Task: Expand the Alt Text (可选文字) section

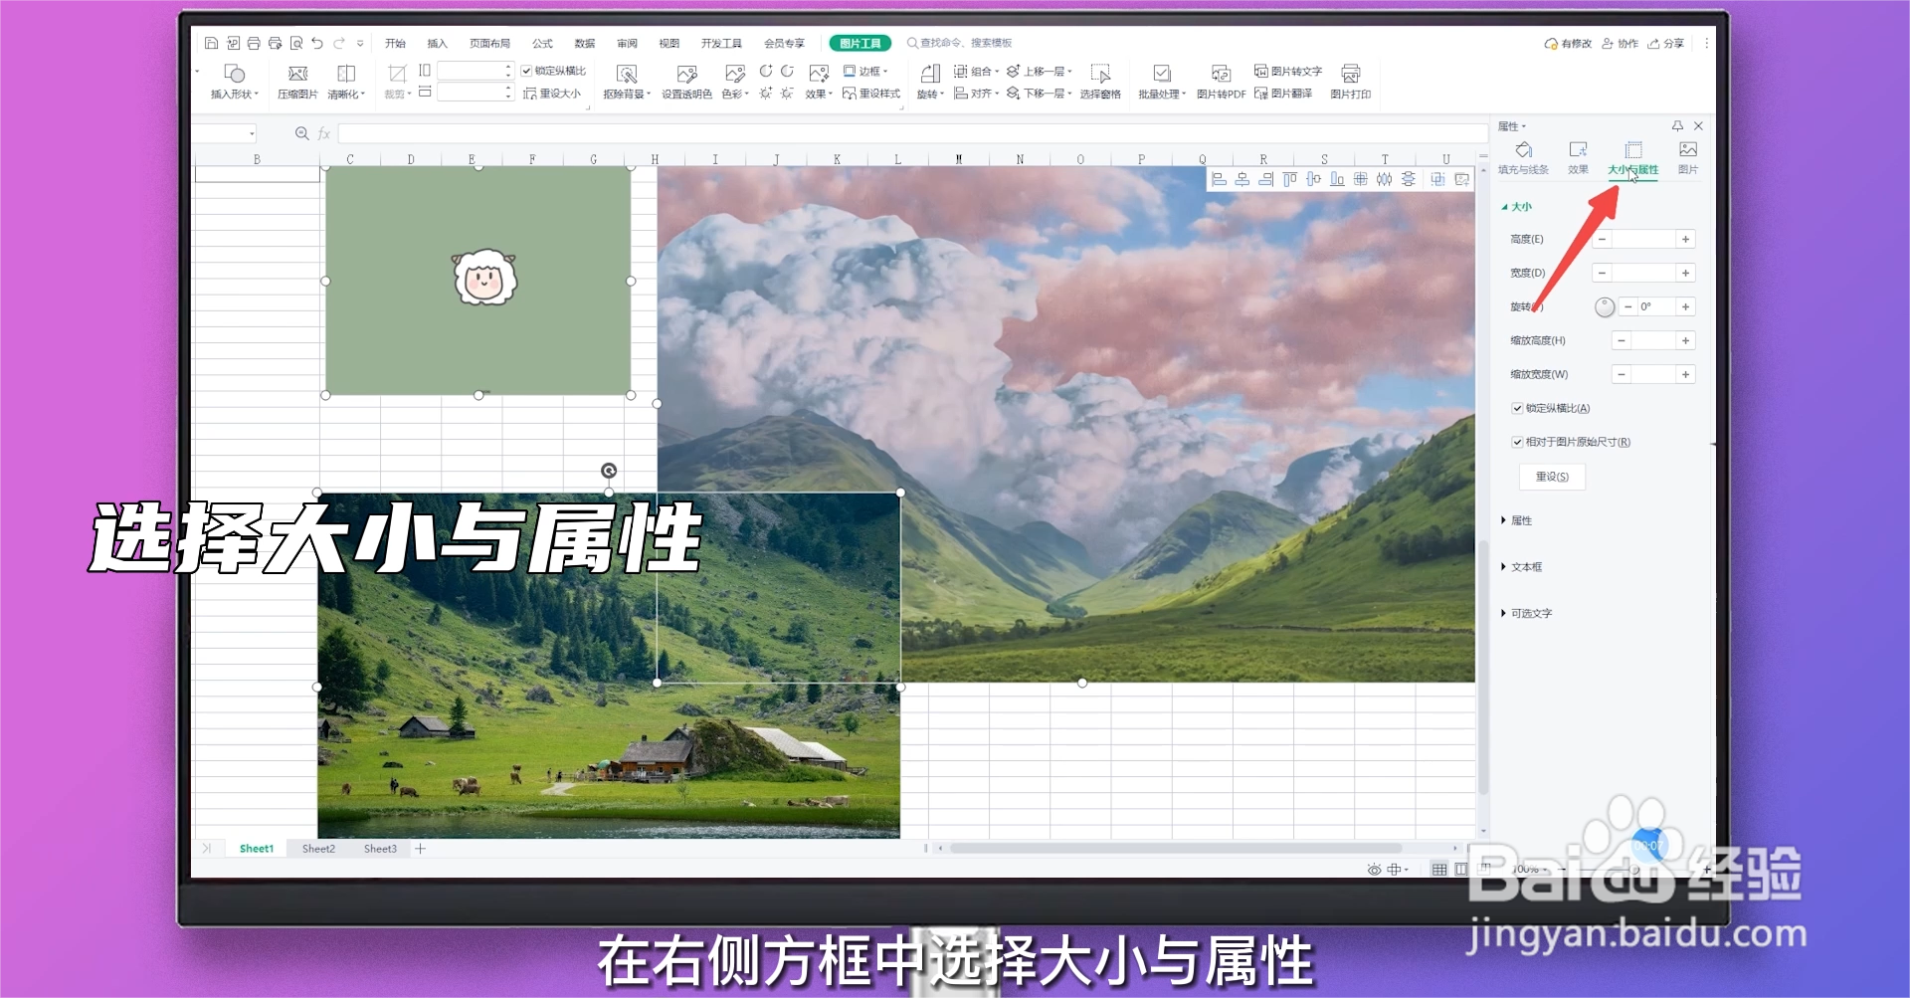Action: click(1527, 614)
